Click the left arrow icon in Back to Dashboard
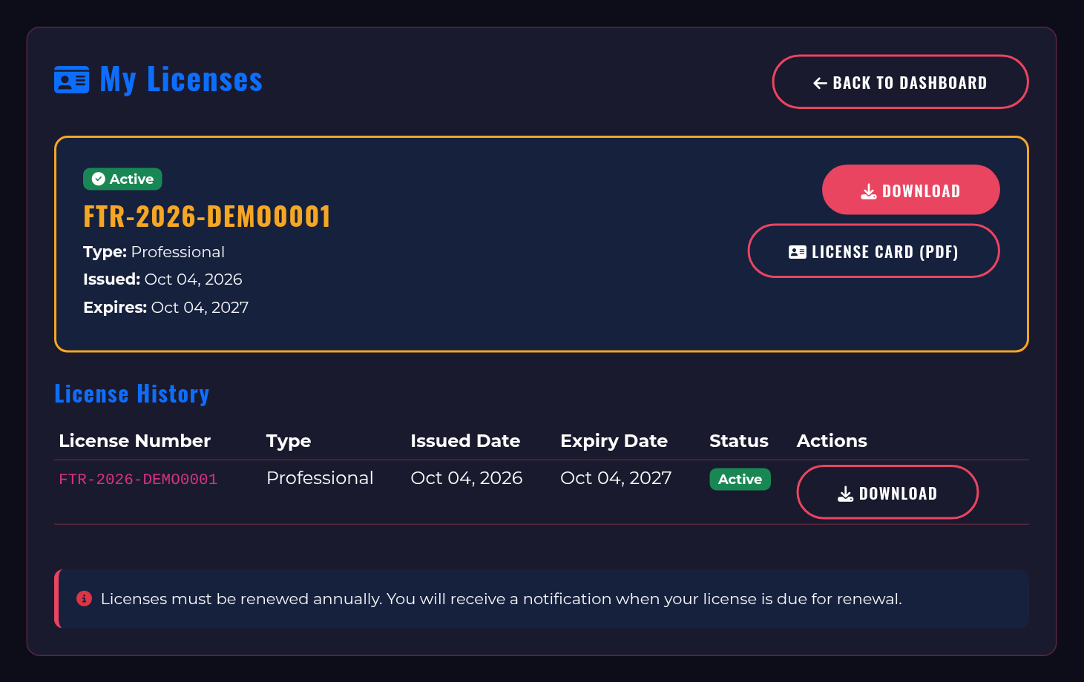Screen dimensions: 1084x682 (x=820, y=83)
